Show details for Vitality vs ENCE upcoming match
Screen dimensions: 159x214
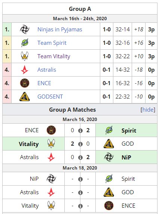(80, 206)
